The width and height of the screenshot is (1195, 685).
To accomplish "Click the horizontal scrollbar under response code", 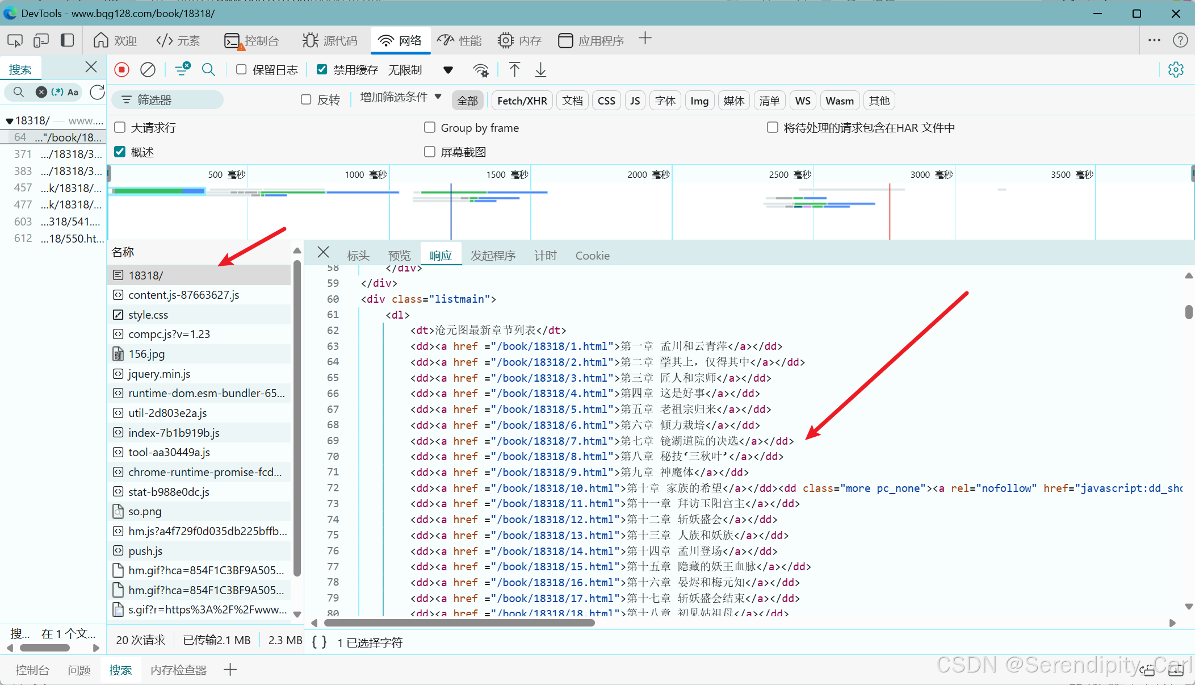I will [459, 623].
